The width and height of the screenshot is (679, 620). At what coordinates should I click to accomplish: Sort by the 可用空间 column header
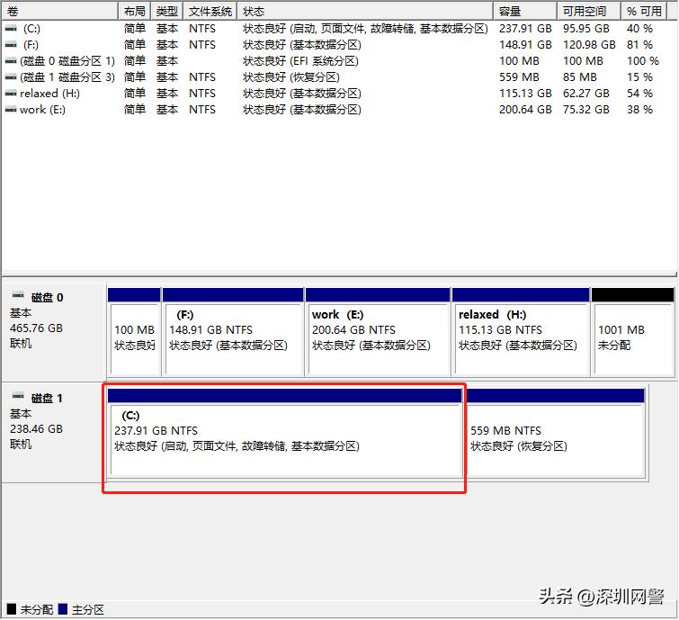tap(589, 11)
